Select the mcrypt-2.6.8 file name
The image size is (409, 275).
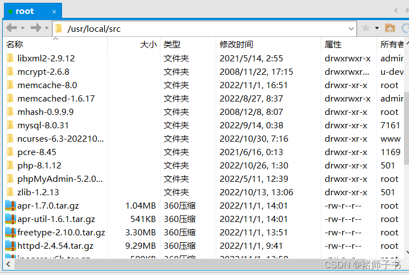[43, 72]
